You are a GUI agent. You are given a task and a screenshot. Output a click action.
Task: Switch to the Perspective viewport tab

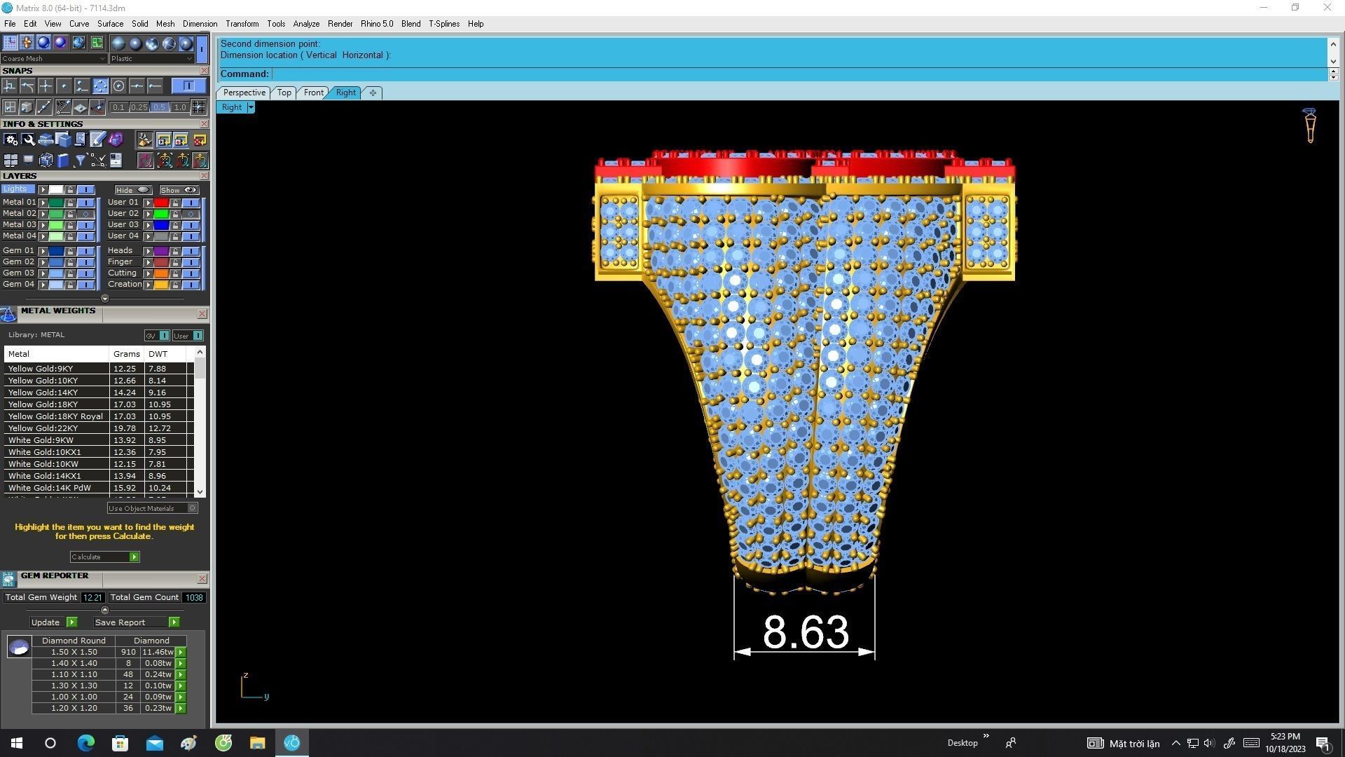point(244,93)
